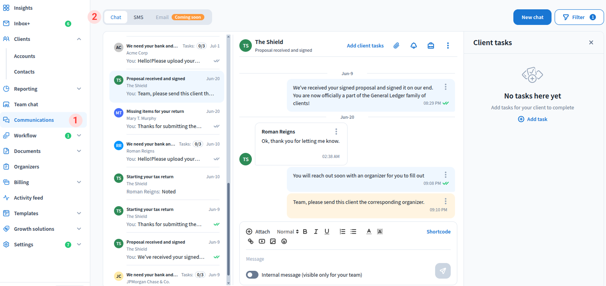Enable the Internal message toggle
Image resolution: width=606 pixels, height=286 pixels.
click(252, 275)
